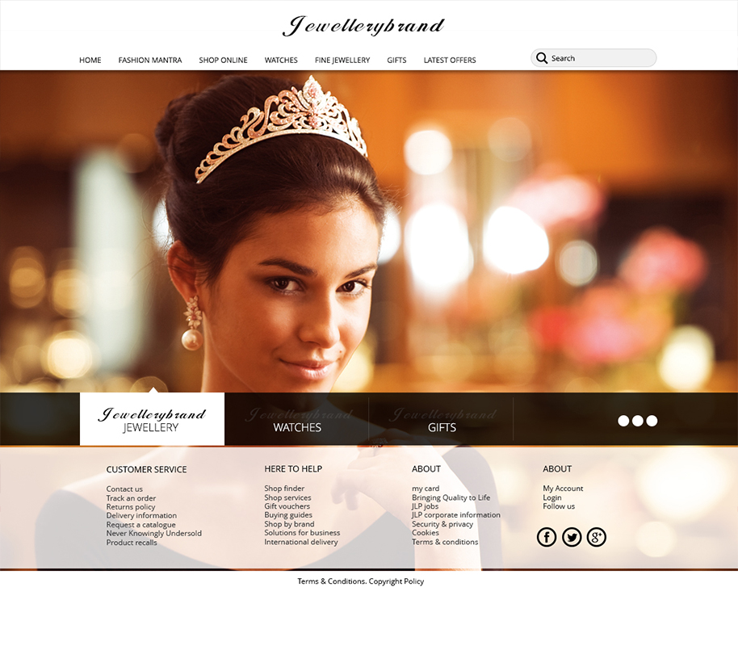Open Terms & conditions in the About column
Image resolution: width=738 pixels, height=646 pixels.
pyautogui.click(x=445, y=542)
